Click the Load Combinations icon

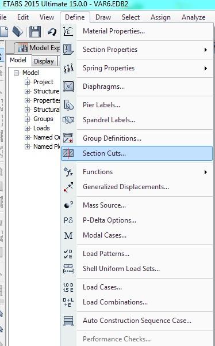click(x=68, y=302)
